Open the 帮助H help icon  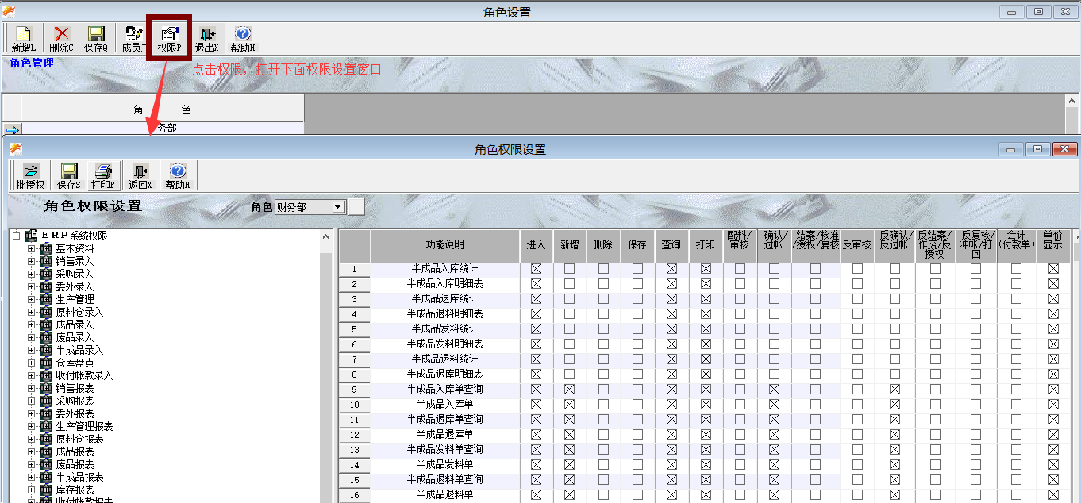[x=177, y=175]
